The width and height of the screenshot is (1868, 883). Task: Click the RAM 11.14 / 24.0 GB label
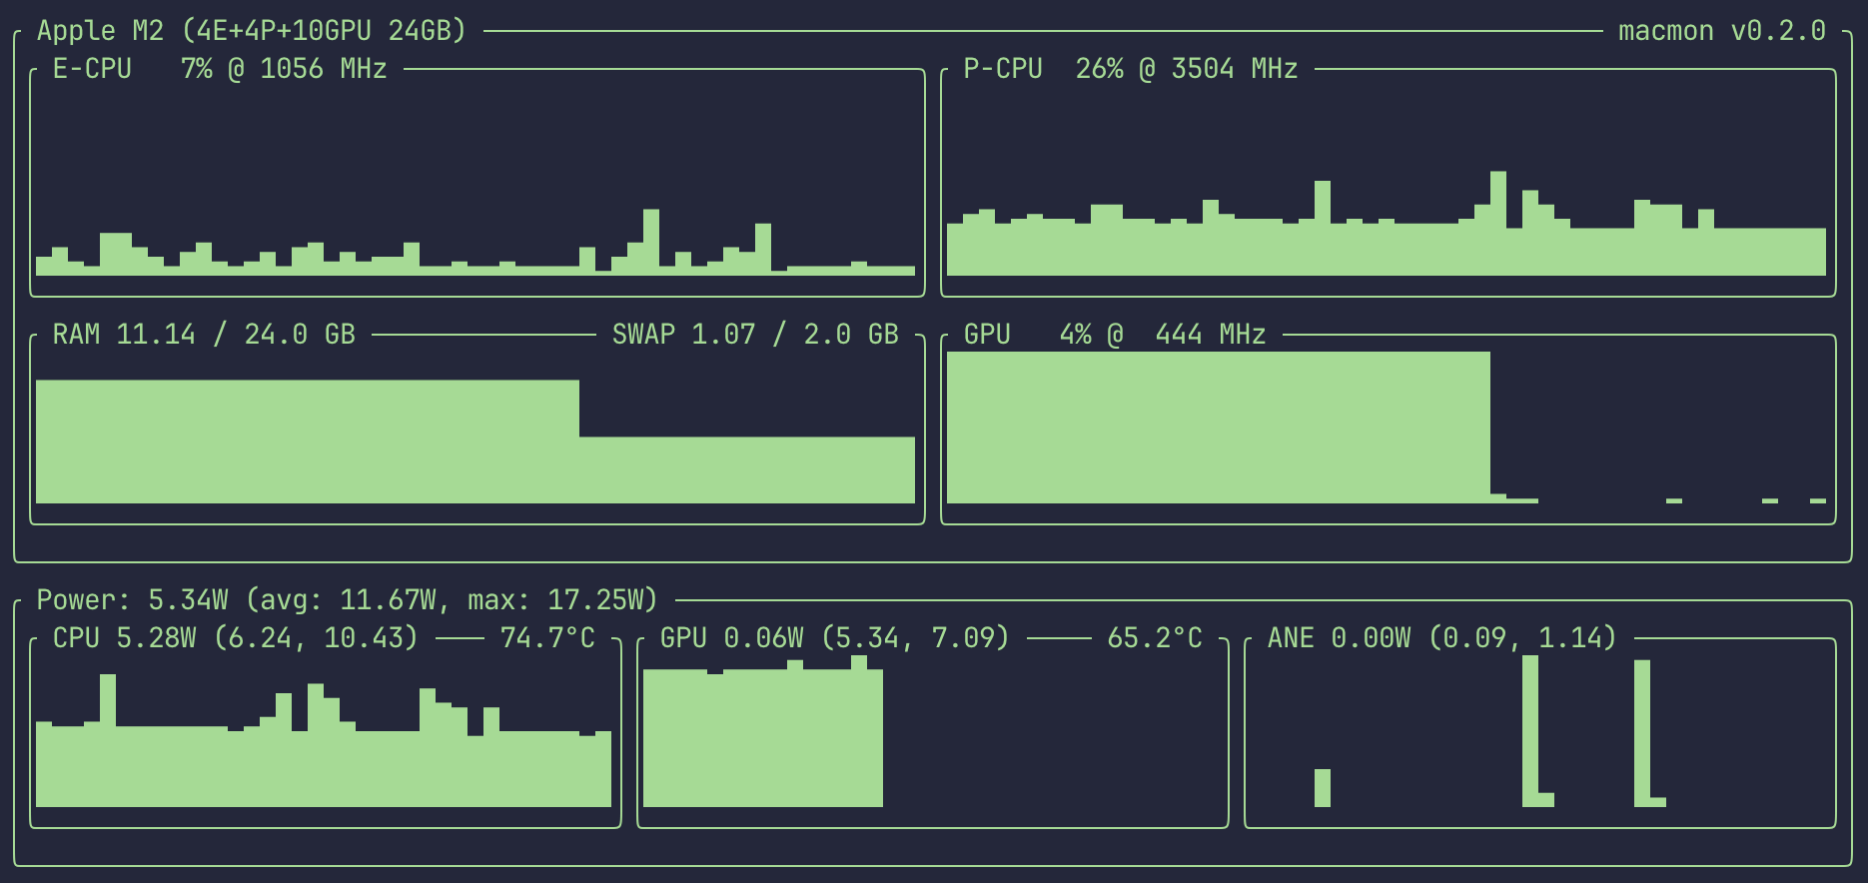point(204,335)
